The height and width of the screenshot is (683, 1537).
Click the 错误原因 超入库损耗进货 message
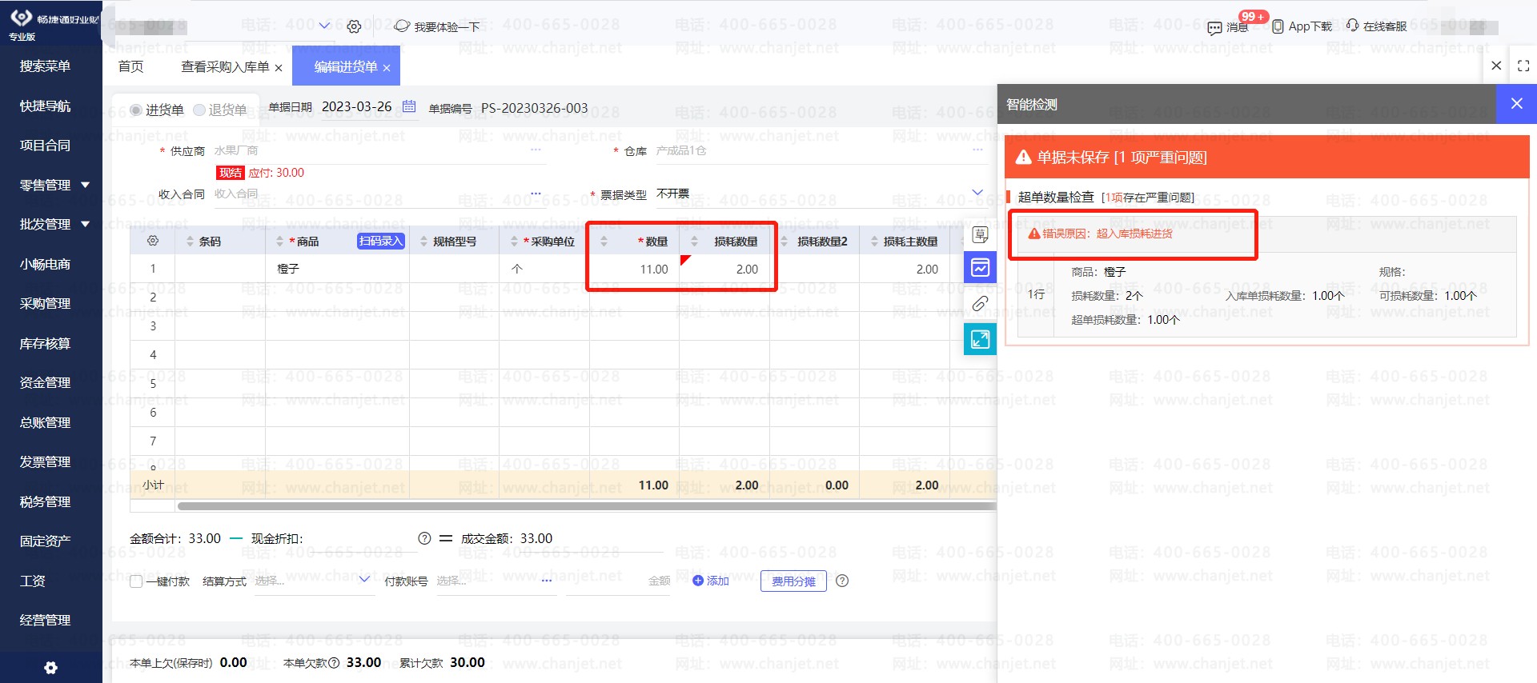click(x=1101, y=234)
